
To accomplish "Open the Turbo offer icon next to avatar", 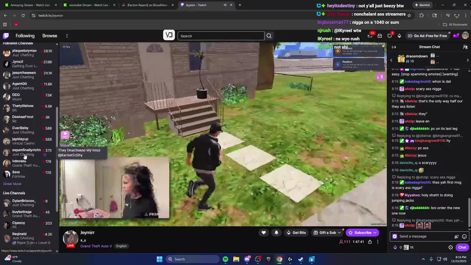I will [456, 36].
